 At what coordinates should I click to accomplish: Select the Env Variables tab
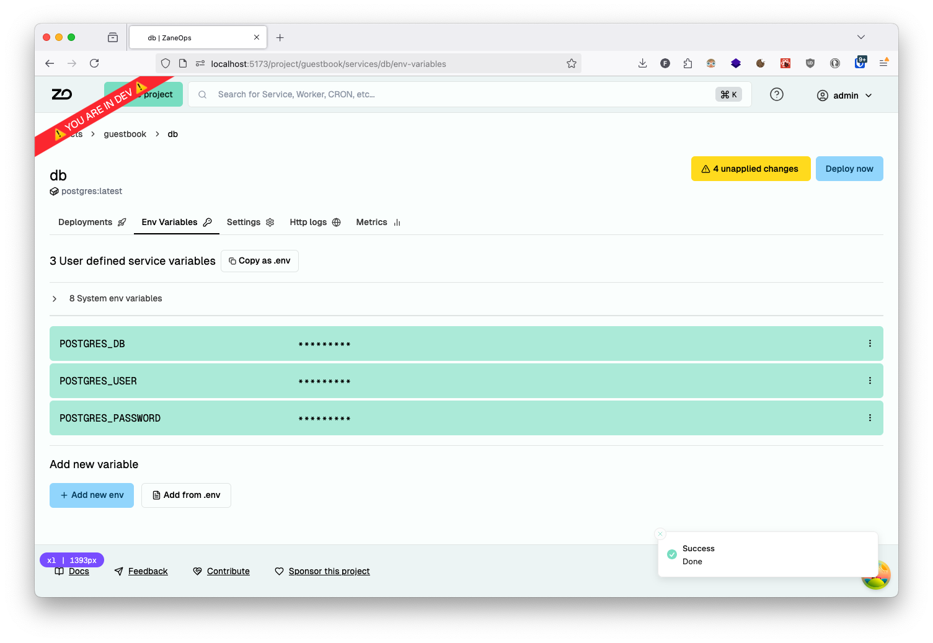tap(177, 222)
